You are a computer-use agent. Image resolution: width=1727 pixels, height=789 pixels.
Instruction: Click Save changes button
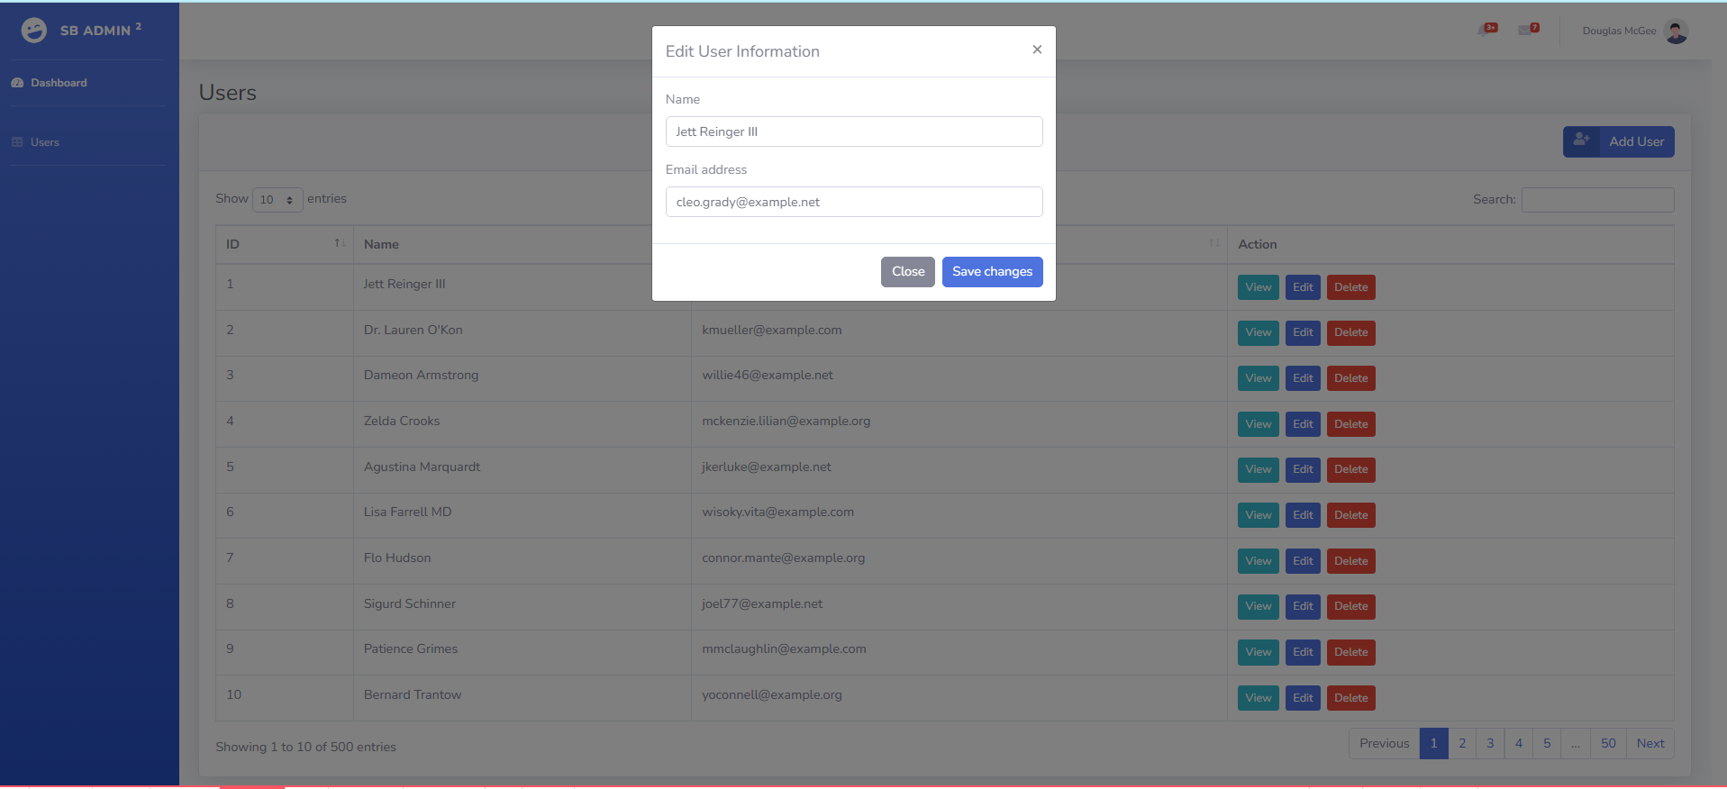[993, 272]
